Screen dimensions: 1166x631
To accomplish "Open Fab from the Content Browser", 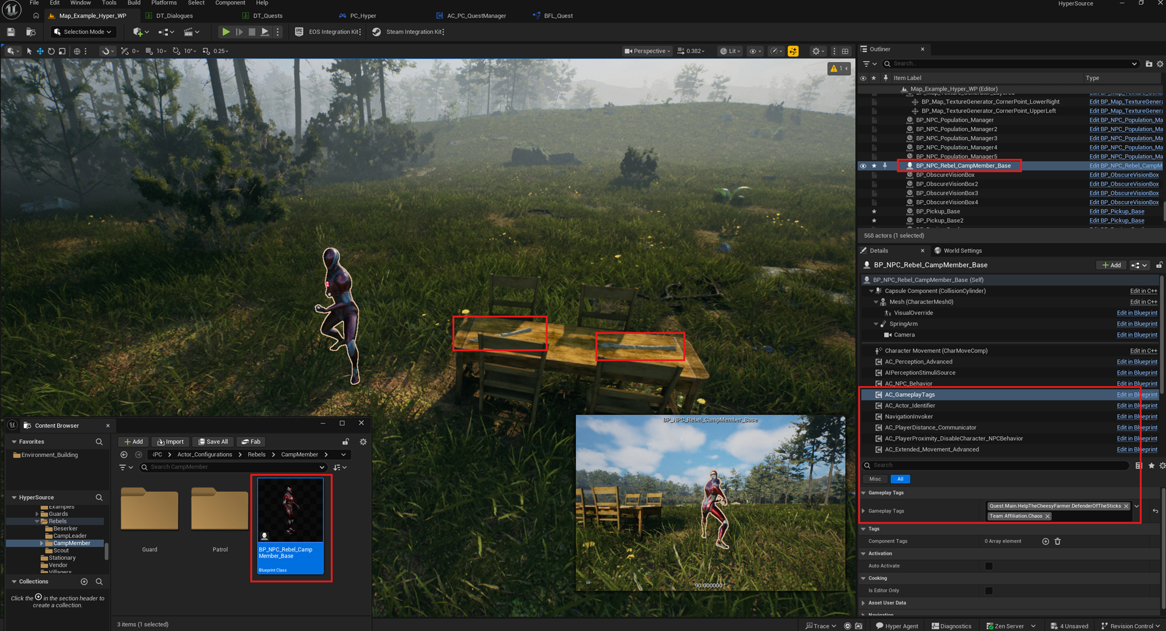I will click(251, 441).
